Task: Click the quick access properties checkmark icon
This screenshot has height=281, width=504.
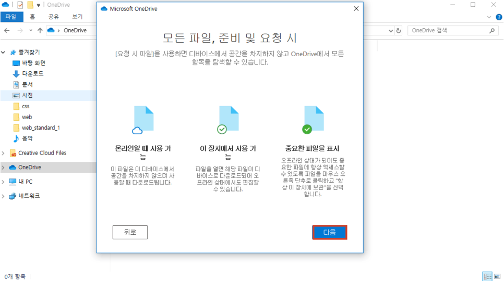Action: [20, 5]
